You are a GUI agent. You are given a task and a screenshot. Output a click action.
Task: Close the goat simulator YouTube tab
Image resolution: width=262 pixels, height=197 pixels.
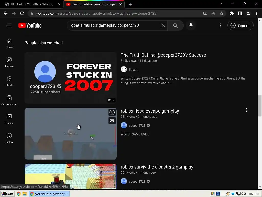[x=121, y=4]
